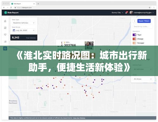Screen dimensions: 158x122
Task: Open the browser three-dot menu
Action: tap(154, 8)
